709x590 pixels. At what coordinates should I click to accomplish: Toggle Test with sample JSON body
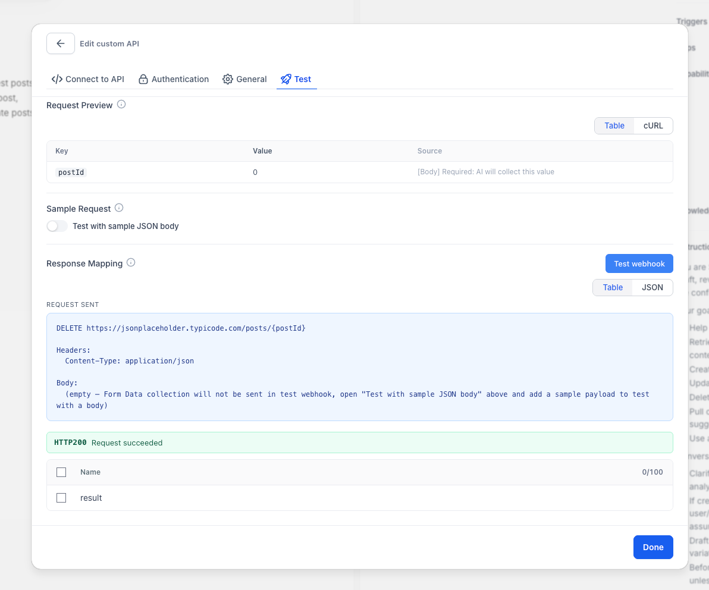tap(57, 226)
